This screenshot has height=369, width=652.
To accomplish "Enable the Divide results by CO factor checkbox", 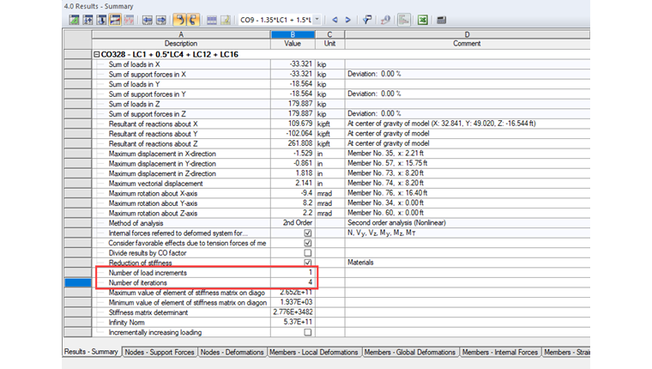I will pyautogui.click(x=308, y=253).
